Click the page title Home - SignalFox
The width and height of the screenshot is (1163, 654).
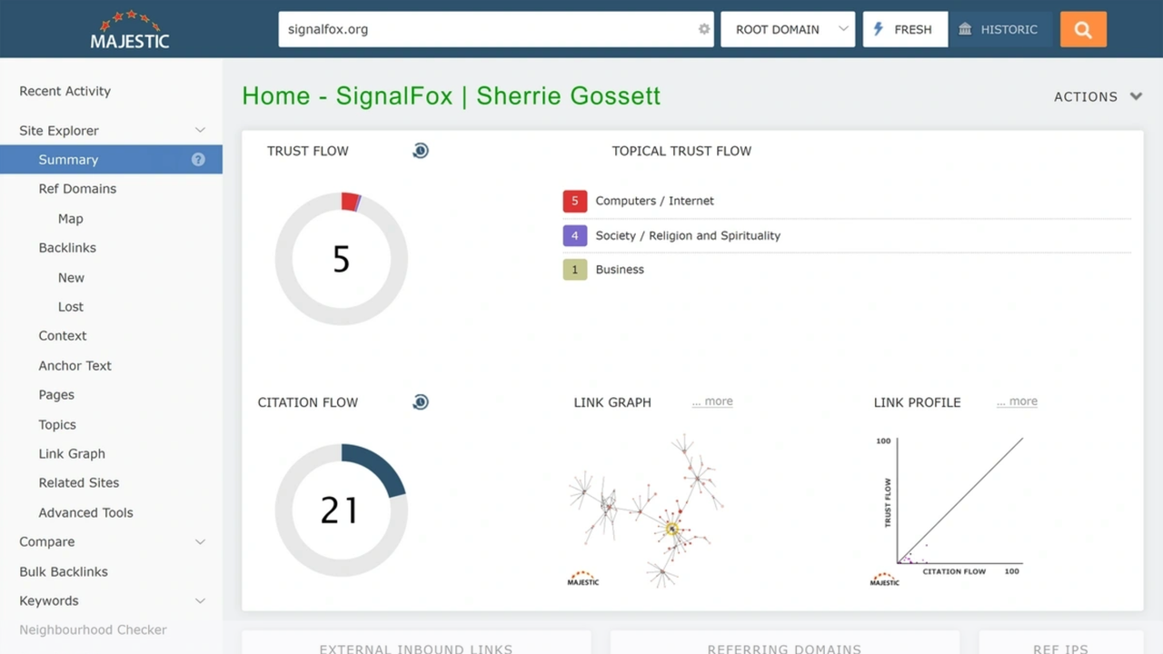pos(451,96)
